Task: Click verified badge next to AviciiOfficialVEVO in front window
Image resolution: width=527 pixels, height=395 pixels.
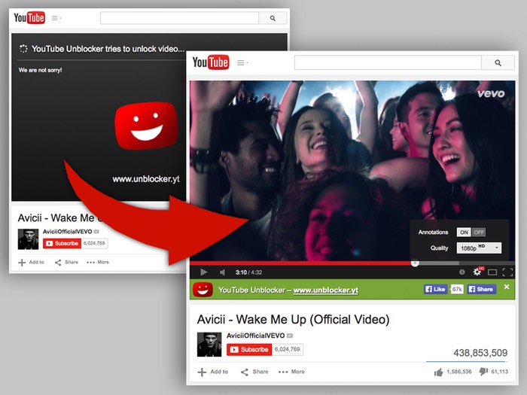Action: [290, 336]
